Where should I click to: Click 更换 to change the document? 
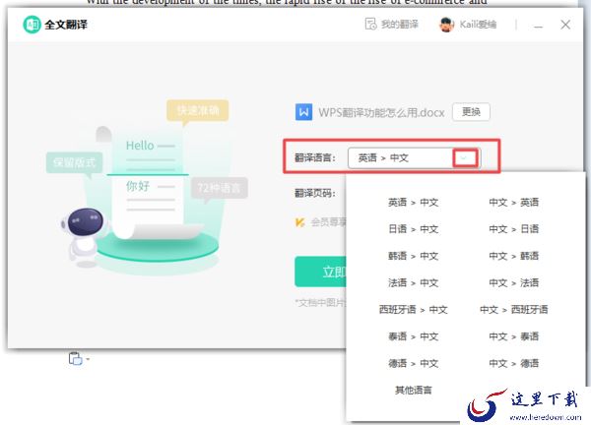click(471, 112)
